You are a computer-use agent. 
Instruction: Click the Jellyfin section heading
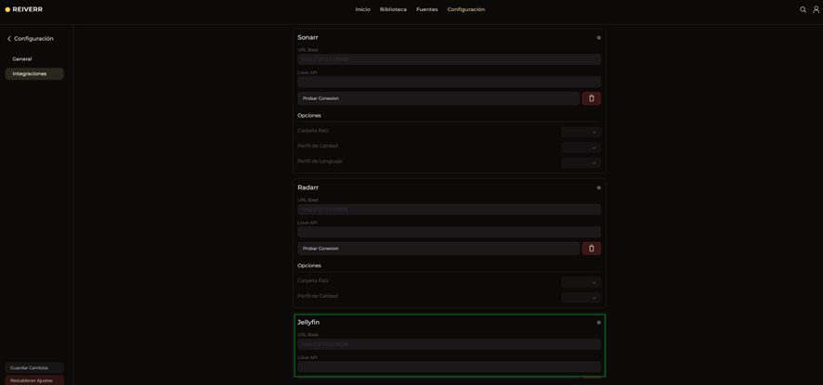pyautogui.click(x=308, y=323)
